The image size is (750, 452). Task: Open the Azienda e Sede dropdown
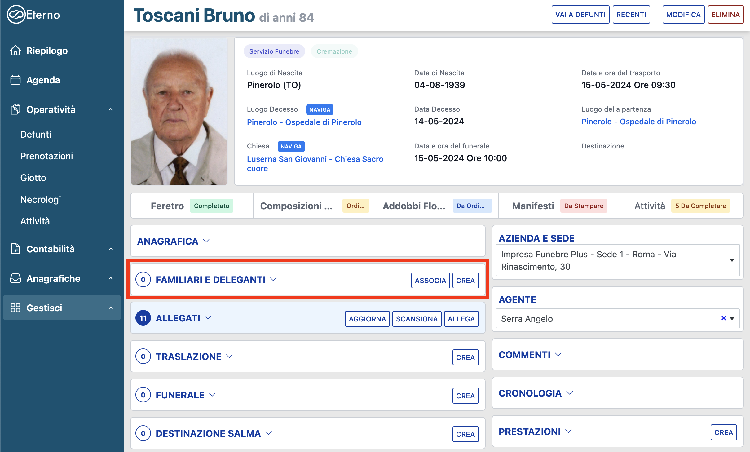tap(732, 260)
